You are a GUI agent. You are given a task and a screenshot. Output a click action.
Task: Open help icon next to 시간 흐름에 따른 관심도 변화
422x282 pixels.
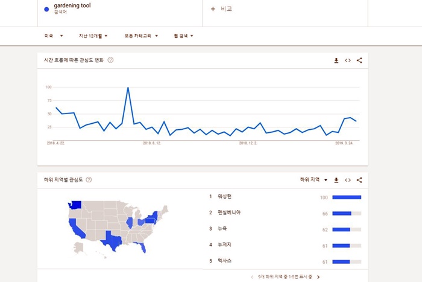110,60
